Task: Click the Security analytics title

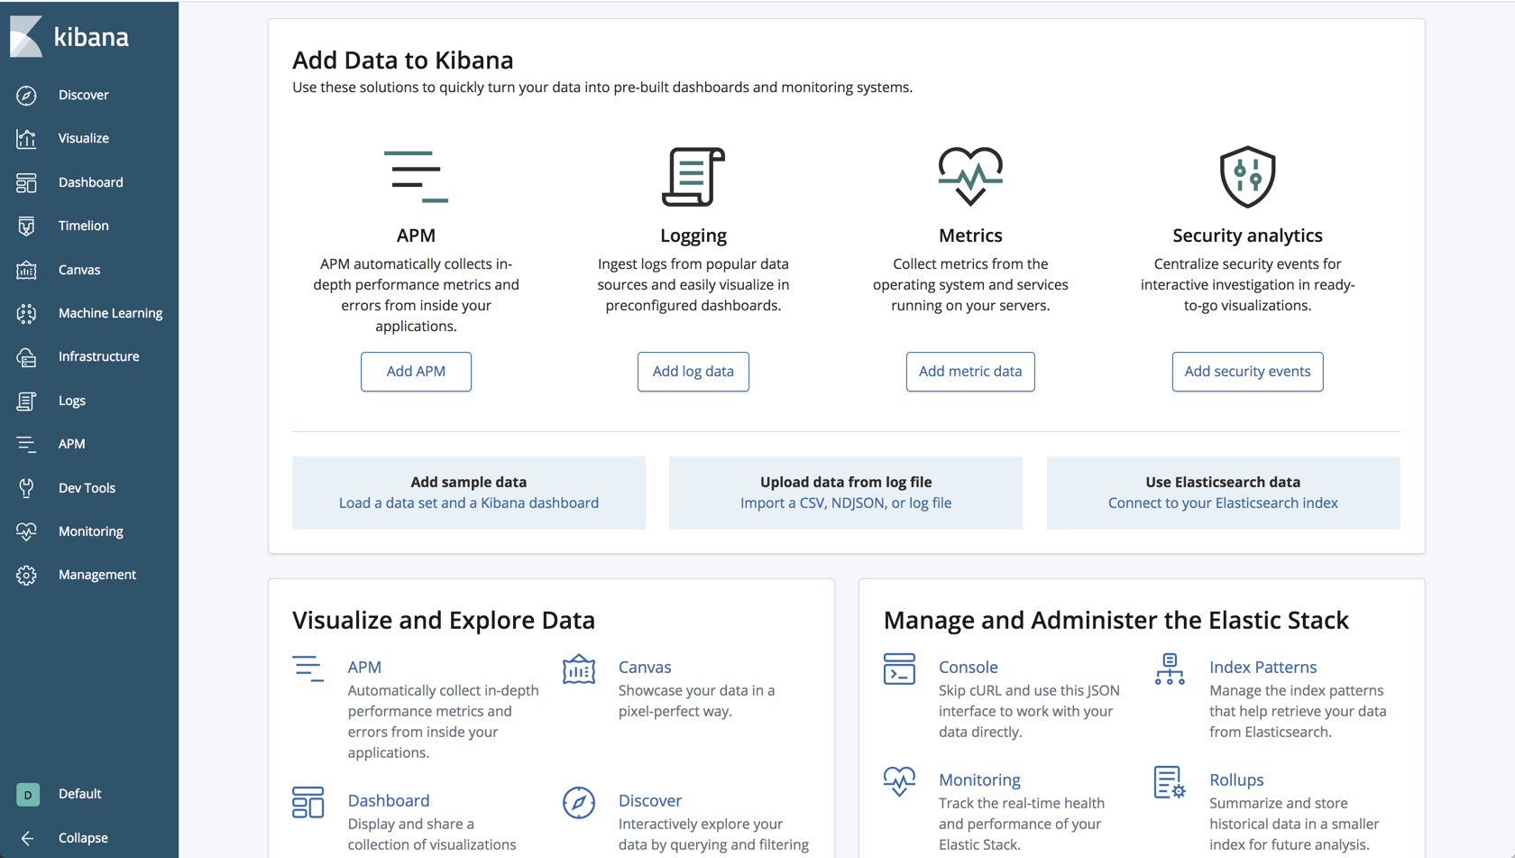Action: coord(1248,235)
